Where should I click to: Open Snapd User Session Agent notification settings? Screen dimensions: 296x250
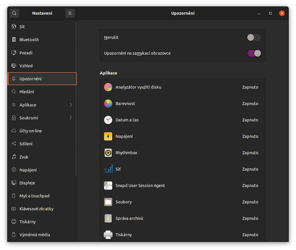click(182, 186)
